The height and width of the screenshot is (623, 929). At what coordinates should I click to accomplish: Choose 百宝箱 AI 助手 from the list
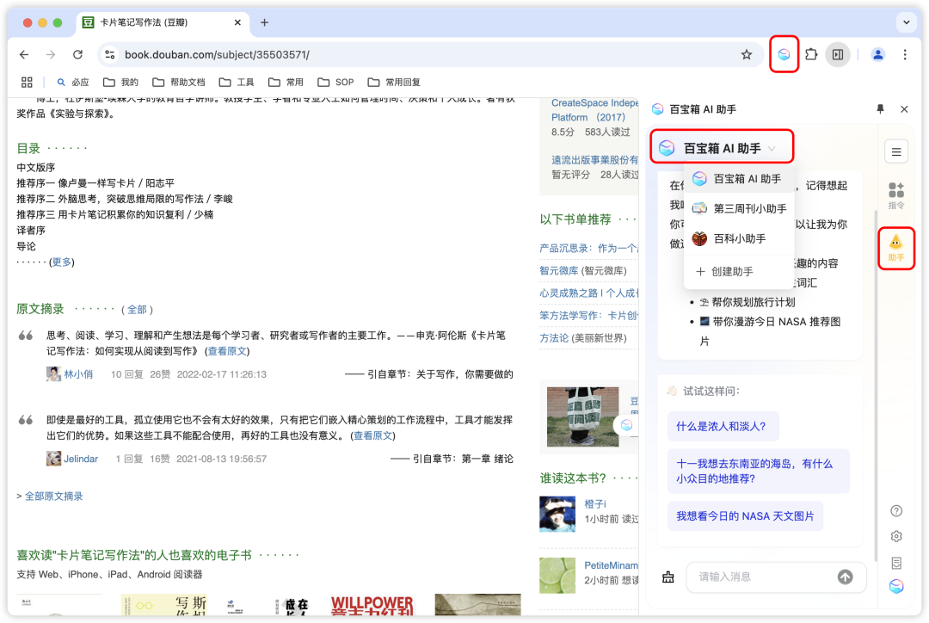(739, 178)
